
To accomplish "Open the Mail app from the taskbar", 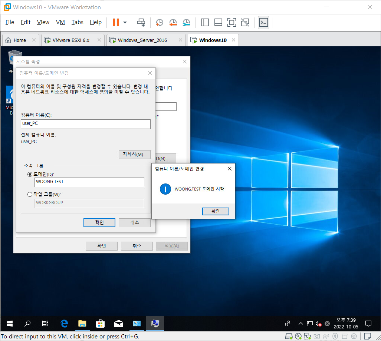I will coord(119,323).
